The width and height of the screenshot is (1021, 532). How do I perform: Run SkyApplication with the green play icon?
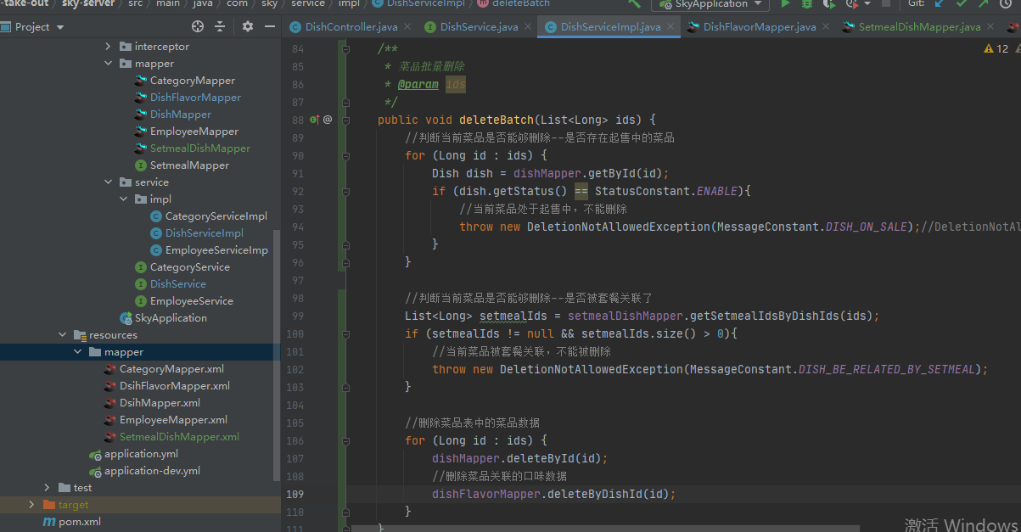pos(785,4)
